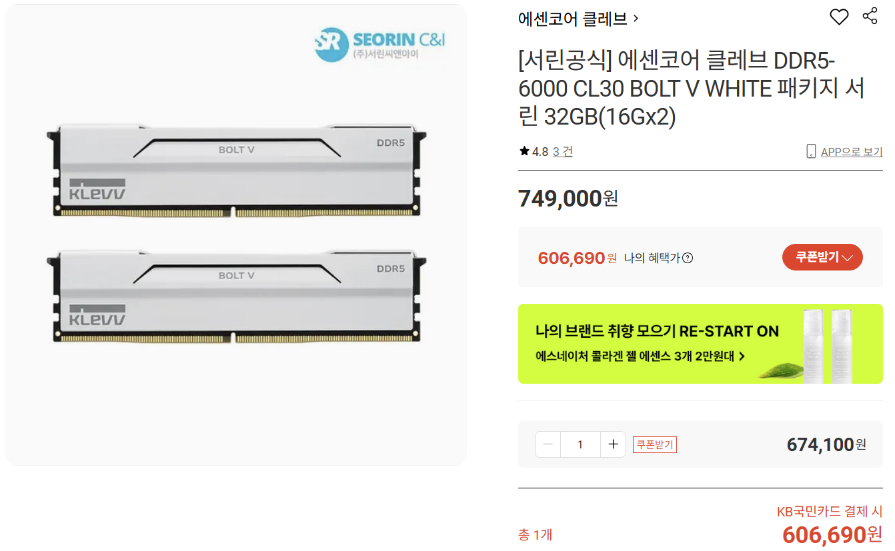Add product to wishlist with heart icon
This screenshot has height=551, width=895.
click(x=839, y=17)
